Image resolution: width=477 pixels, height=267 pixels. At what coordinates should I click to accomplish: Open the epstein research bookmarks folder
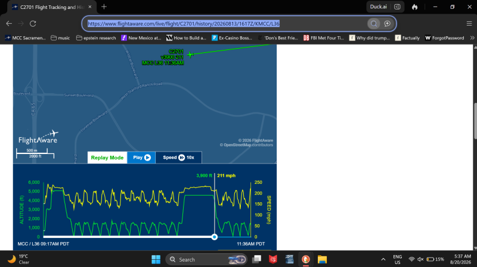(96, 38)
